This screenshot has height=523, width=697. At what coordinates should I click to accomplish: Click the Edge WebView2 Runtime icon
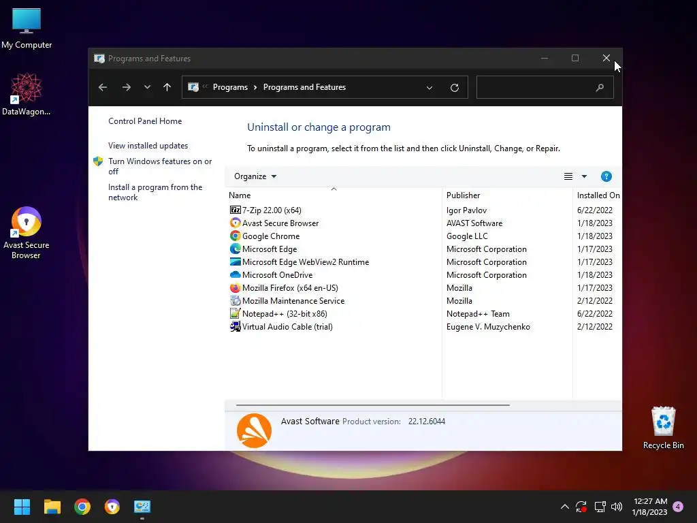pyautogui.click(x=235, y=261)
